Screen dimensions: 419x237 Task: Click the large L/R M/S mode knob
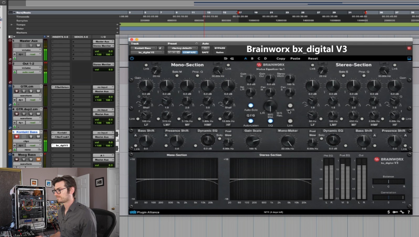pyautogui.click(x=270, y=106)
